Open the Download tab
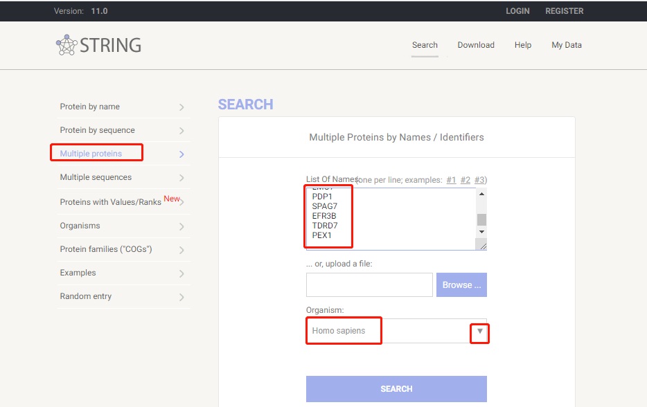Screen dimensions: 647x407 pyautogui.click(x=476, y=45)
